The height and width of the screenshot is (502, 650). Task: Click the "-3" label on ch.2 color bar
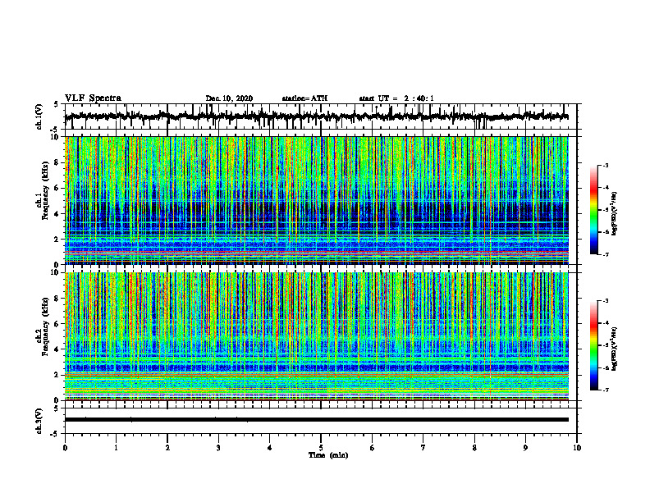[x=606, y=301]
